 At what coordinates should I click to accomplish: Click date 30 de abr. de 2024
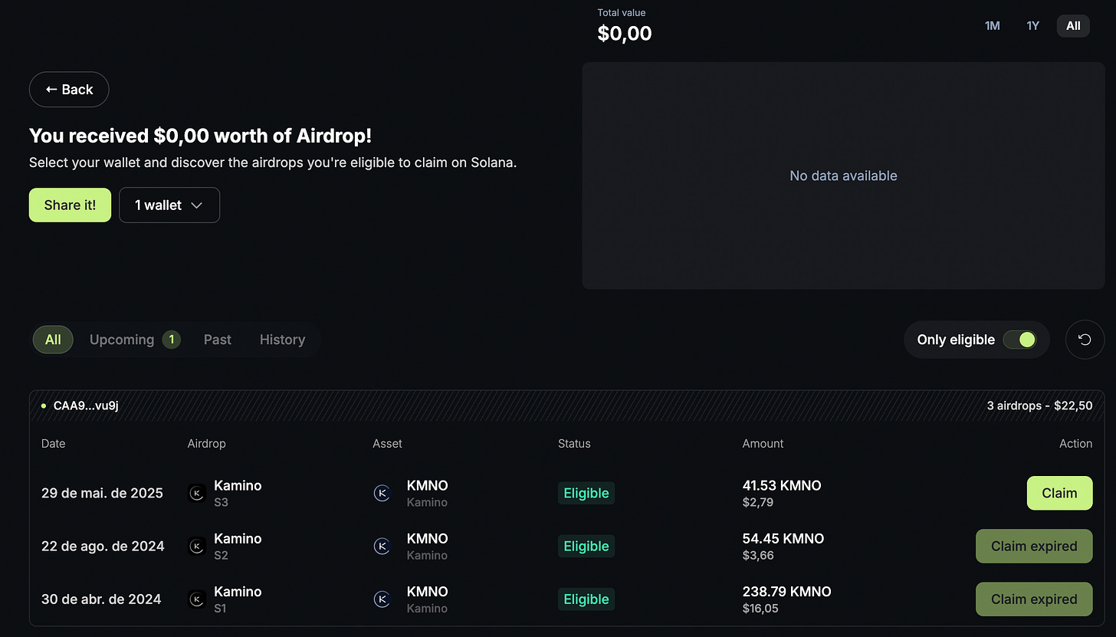(x=101, y=599)
